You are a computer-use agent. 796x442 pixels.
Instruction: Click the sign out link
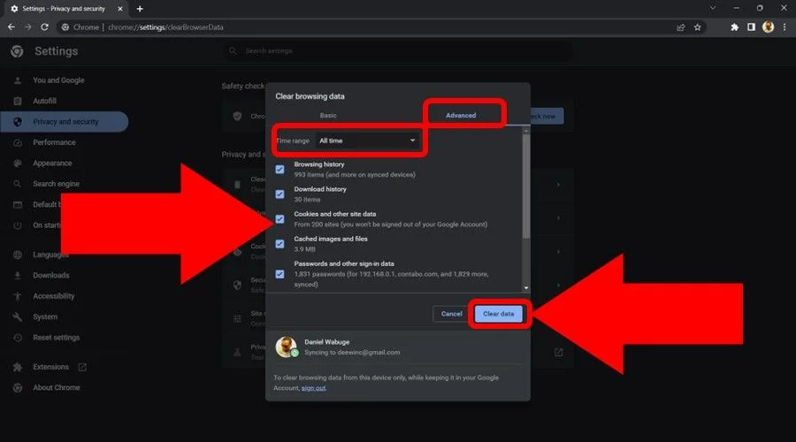[312, 388]
